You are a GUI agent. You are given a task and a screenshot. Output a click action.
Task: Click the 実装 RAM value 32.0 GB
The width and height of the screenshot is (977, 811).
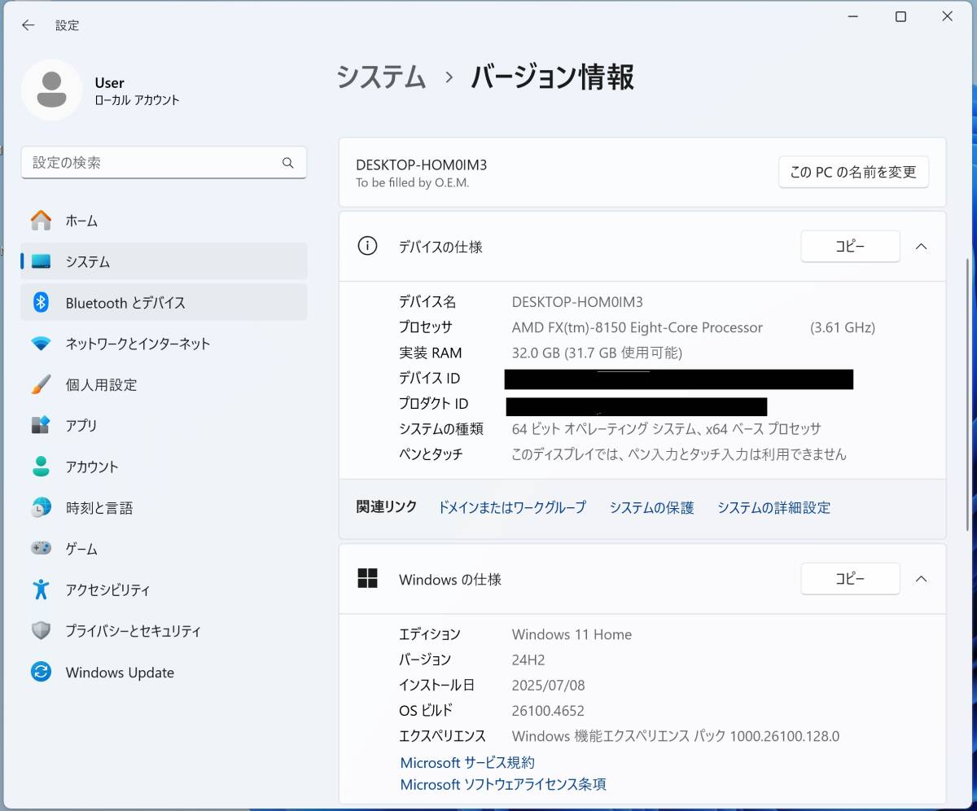(x=597, y=353)
